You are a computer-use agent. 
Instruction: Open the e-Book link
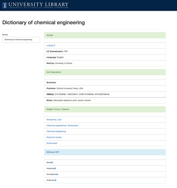pos(50,45)
